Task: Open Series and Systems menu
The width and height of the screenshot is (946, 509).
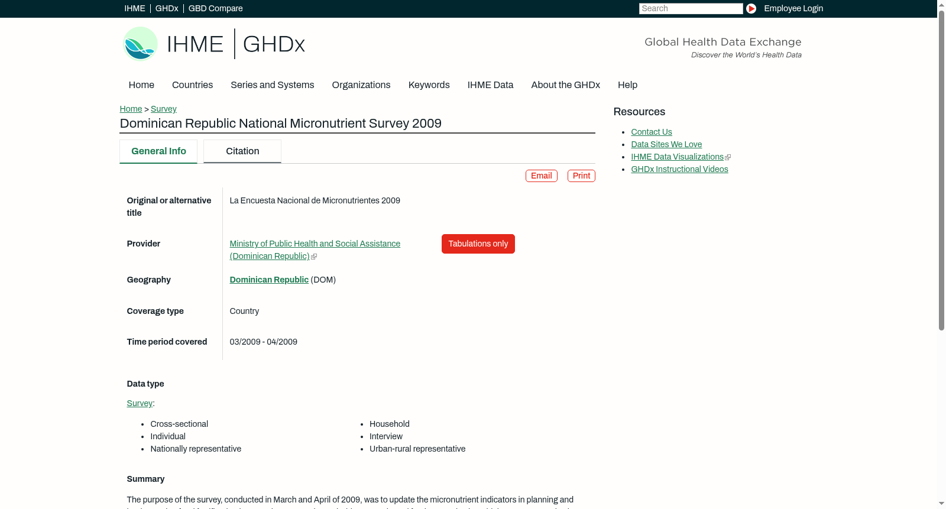Action: pyautogui.click(x=273, y=85)
